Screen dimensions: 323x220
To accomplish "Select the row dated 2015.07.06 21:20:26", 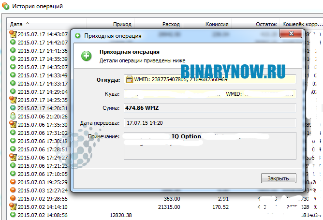I will tap(43, 117).
